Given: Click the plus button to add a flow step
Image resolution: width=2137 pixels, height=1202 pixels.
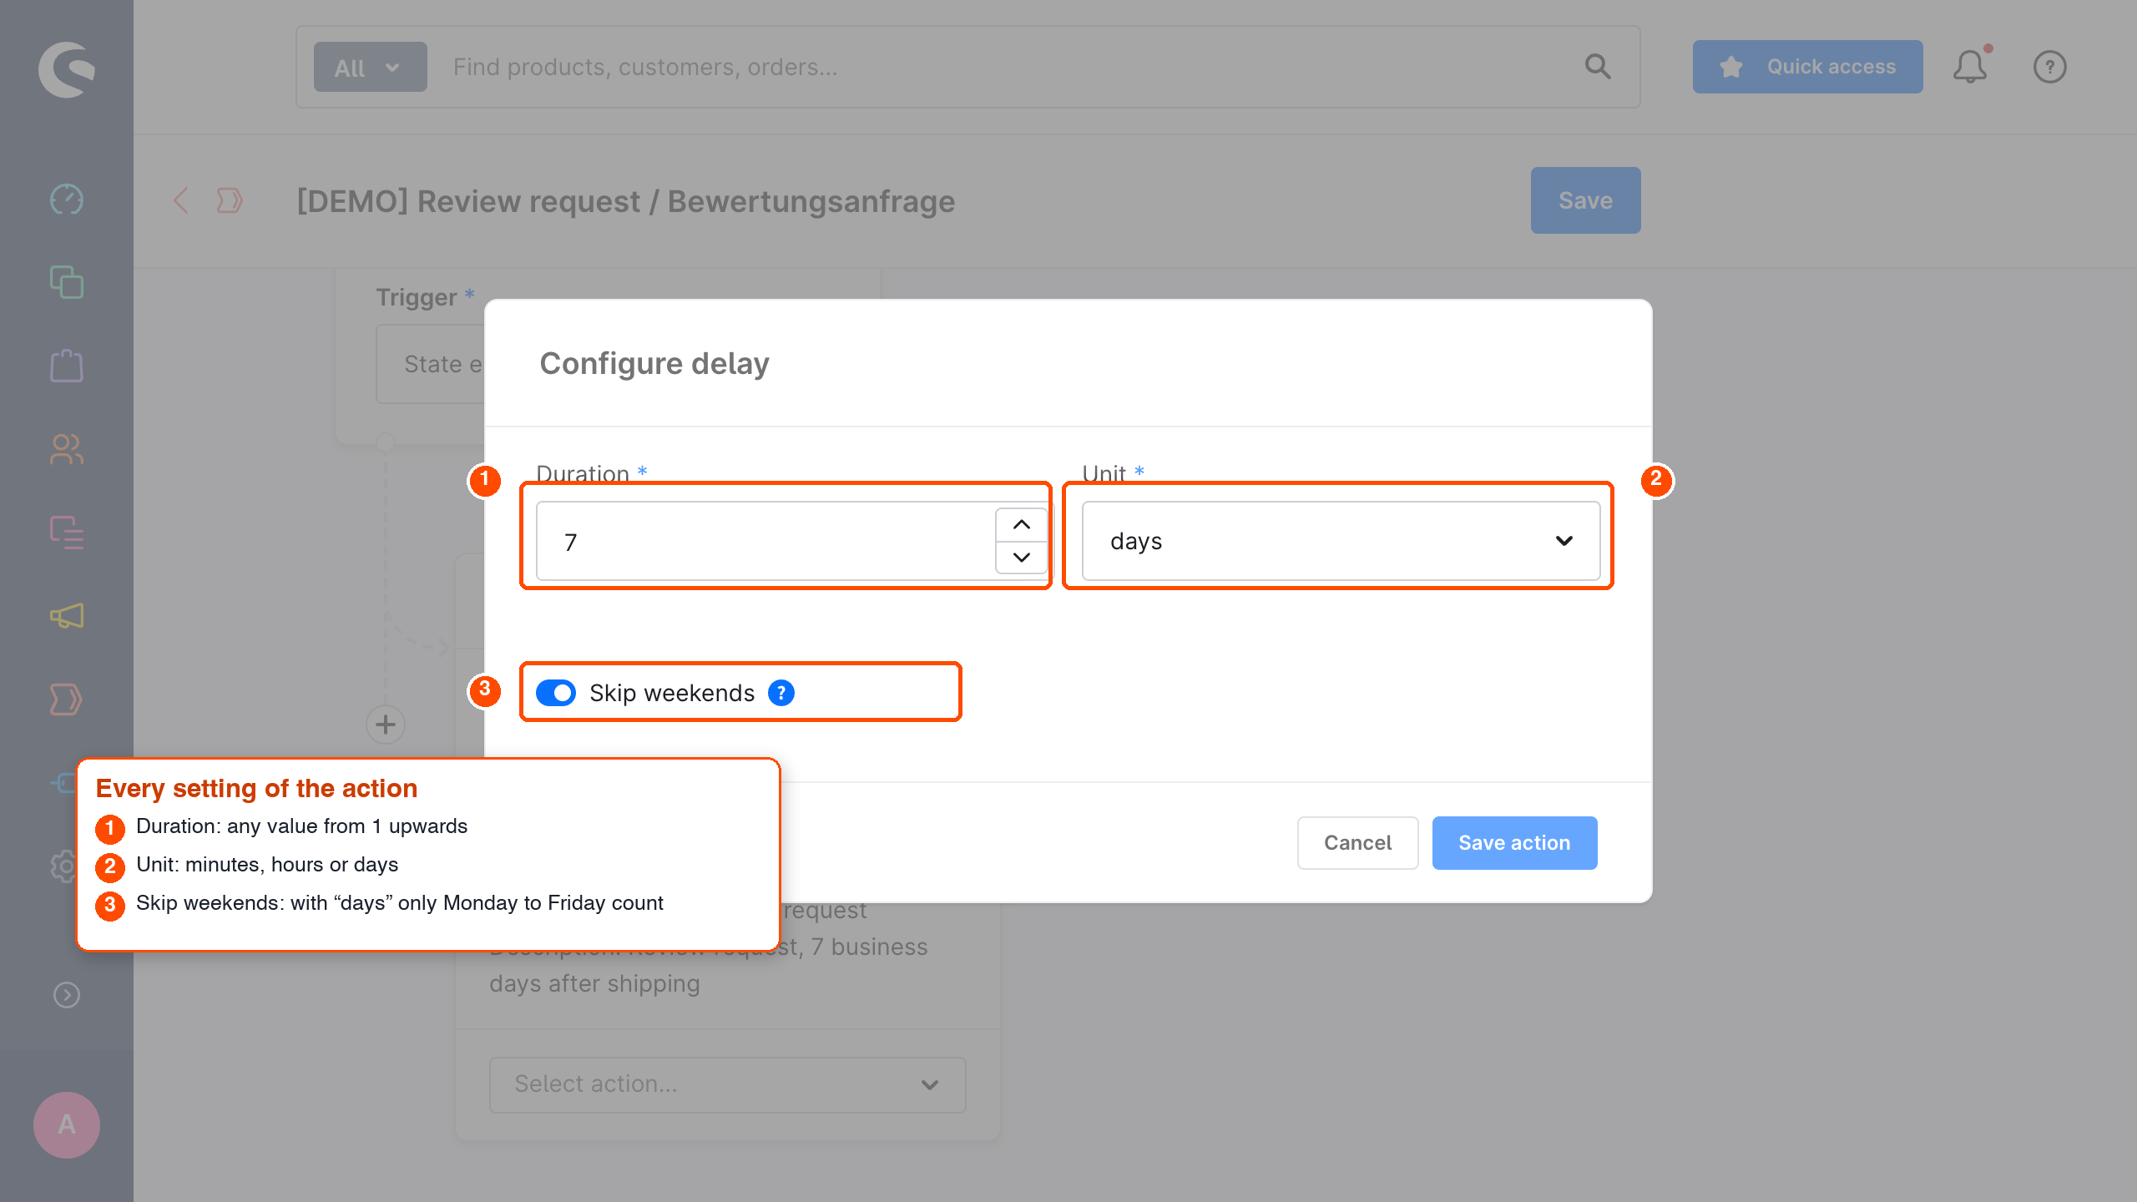Looking at the screenshot, I should (x=386, y=725).
